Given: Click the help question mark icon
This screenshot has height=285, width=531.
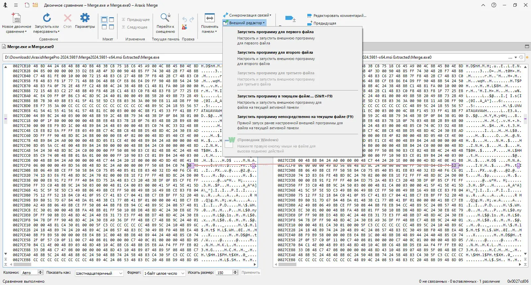Looking at the screenshot, I should (494, 5).
